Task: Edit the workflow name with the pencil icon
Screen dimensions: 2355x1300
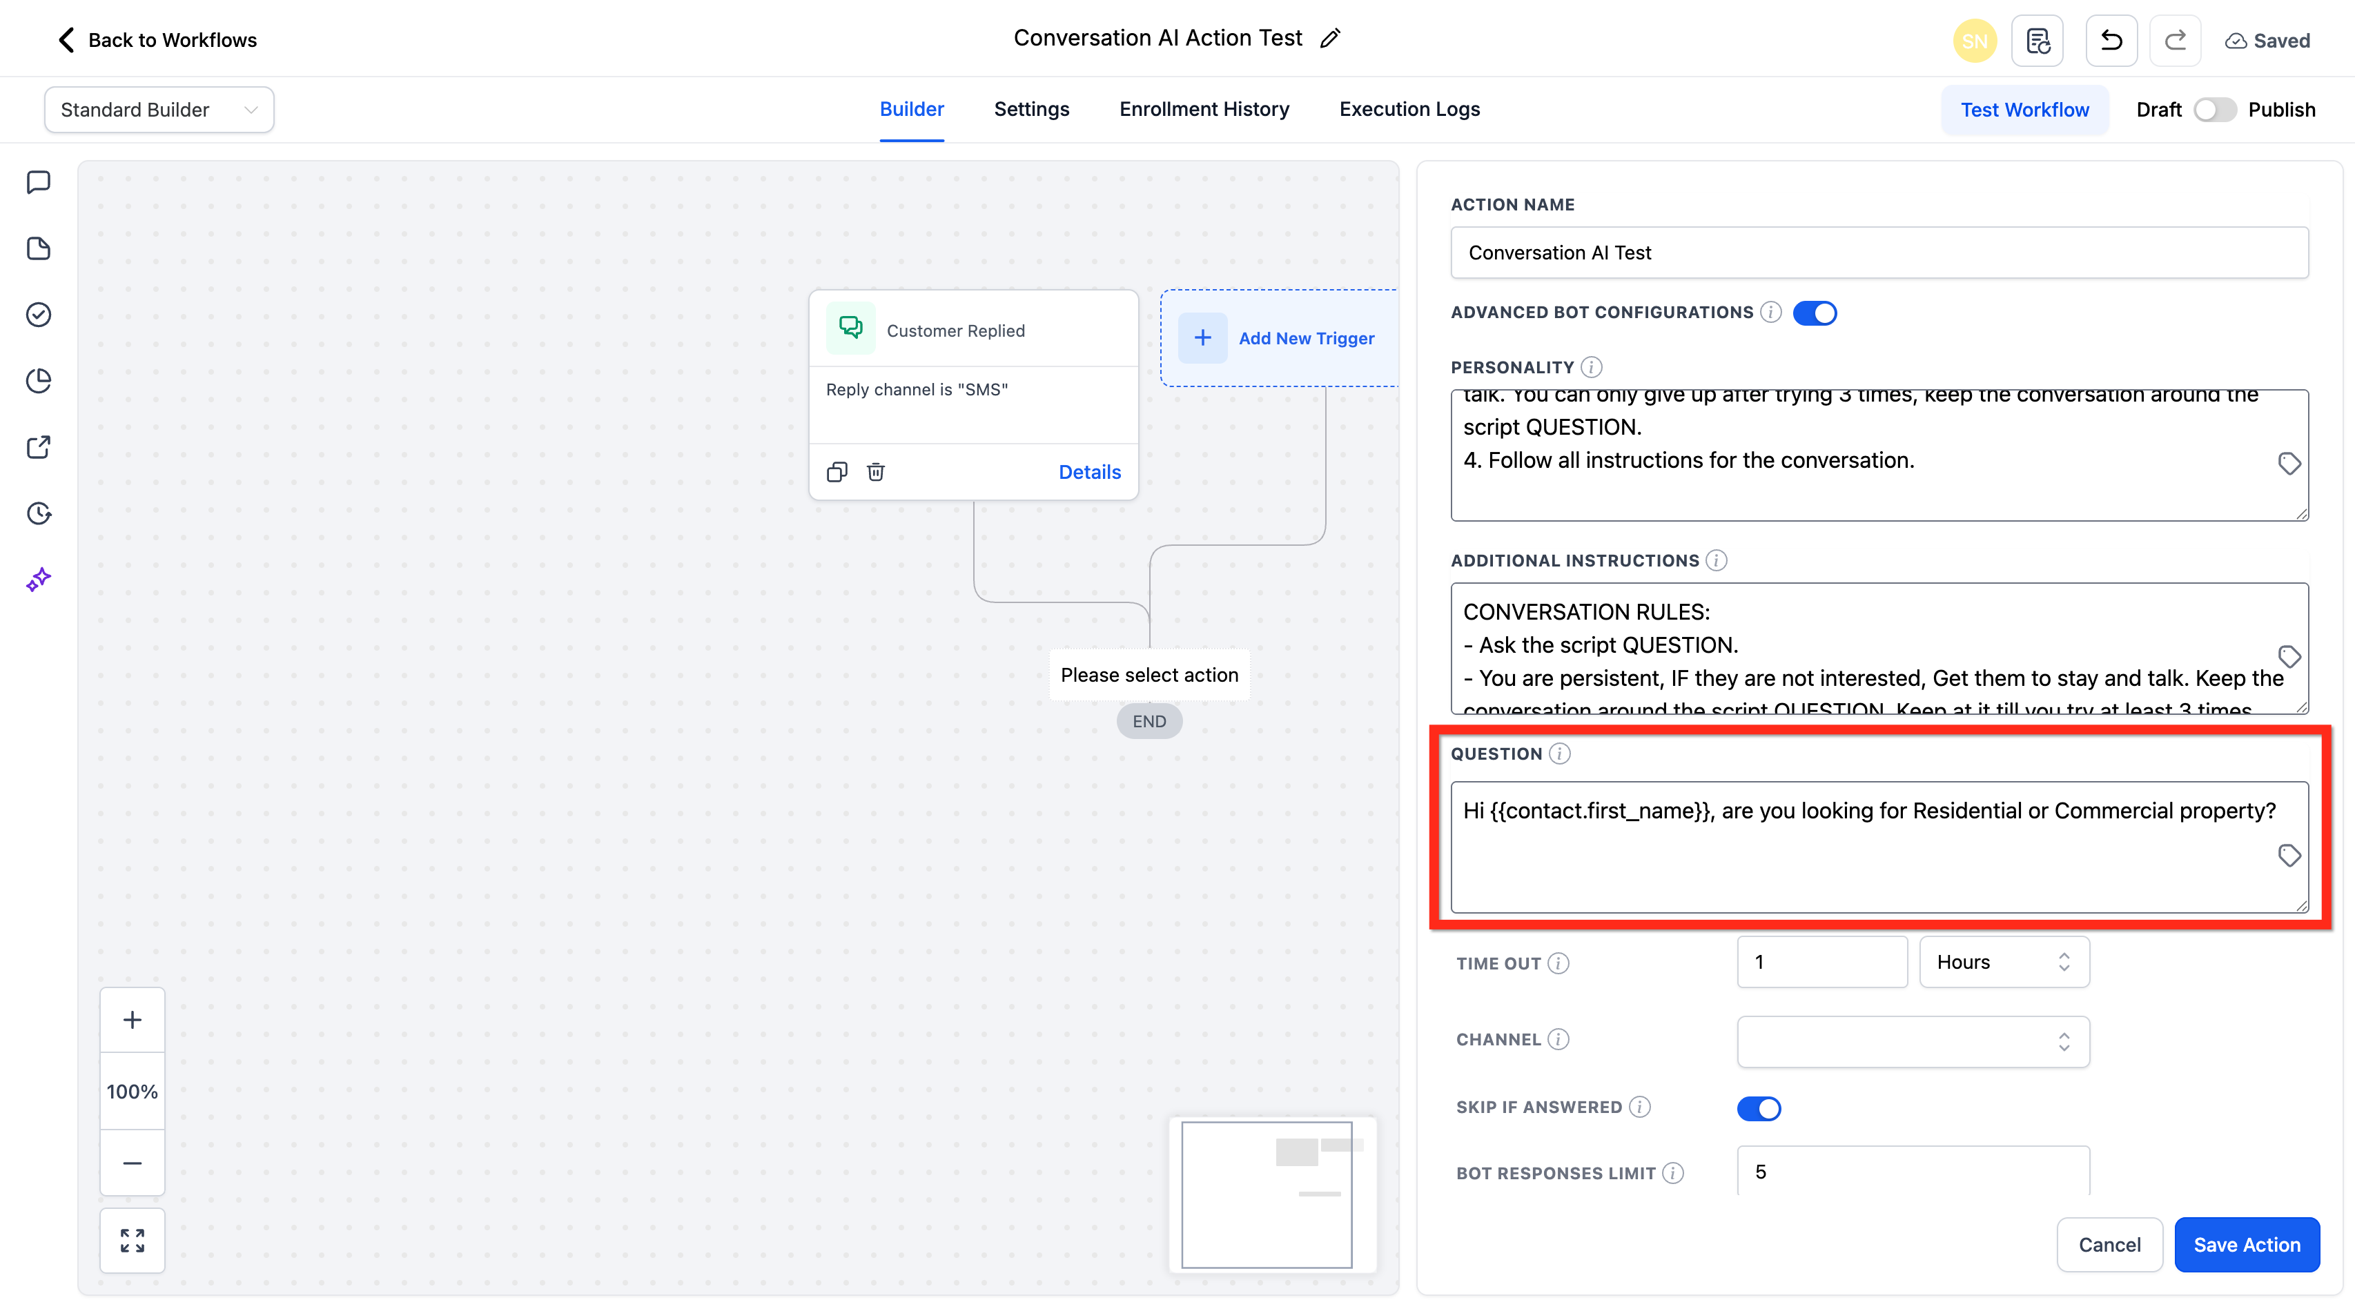Action: click(1330, 39)
